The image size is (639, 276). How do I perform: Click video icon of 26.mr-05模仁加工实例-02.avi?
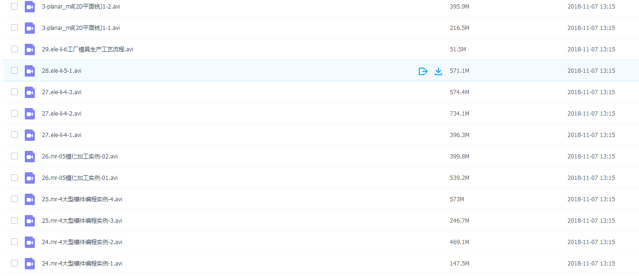tap(30, 157)
